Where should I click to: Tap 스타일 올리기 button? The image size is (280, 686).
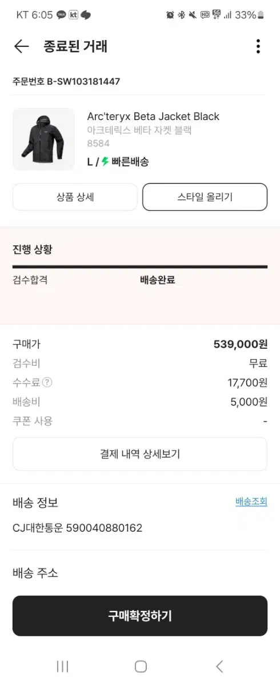click(x=205, y=197)
